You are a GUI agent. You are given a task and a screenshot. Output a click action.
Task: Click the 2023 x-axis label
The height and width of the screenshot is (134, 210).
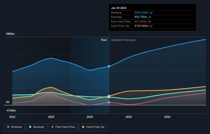(51, 117)
